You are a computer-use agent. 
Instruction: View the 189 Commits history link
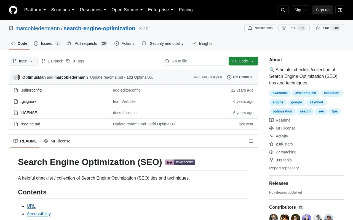click(x=239, y=77)
